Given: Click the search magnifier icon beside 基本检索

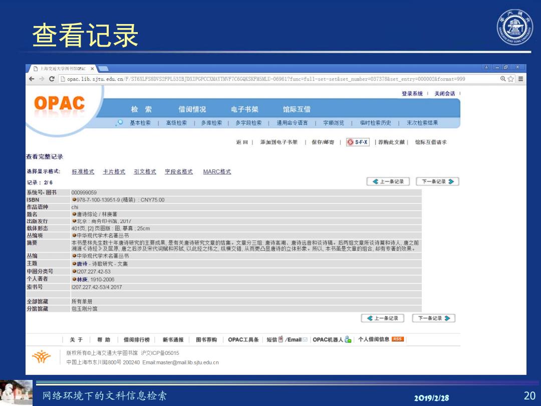Looking at the screenshot, I should point(119,123).
